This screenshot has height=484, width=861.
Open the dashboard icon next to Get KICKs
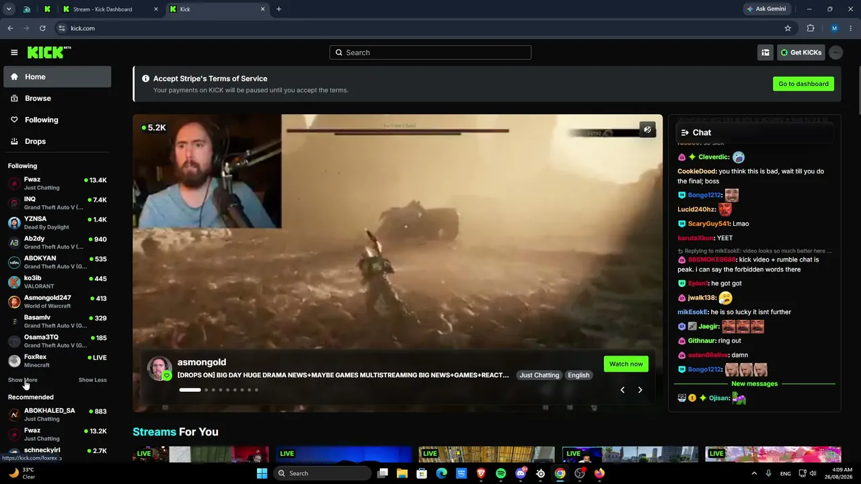click(x=765, y=52)
